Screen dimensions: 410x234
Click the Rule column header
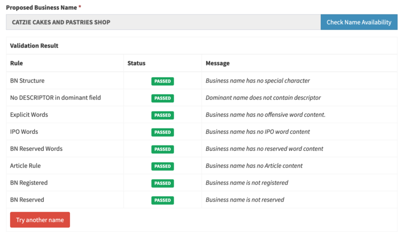pyautogui.click(x=17, y=63)
